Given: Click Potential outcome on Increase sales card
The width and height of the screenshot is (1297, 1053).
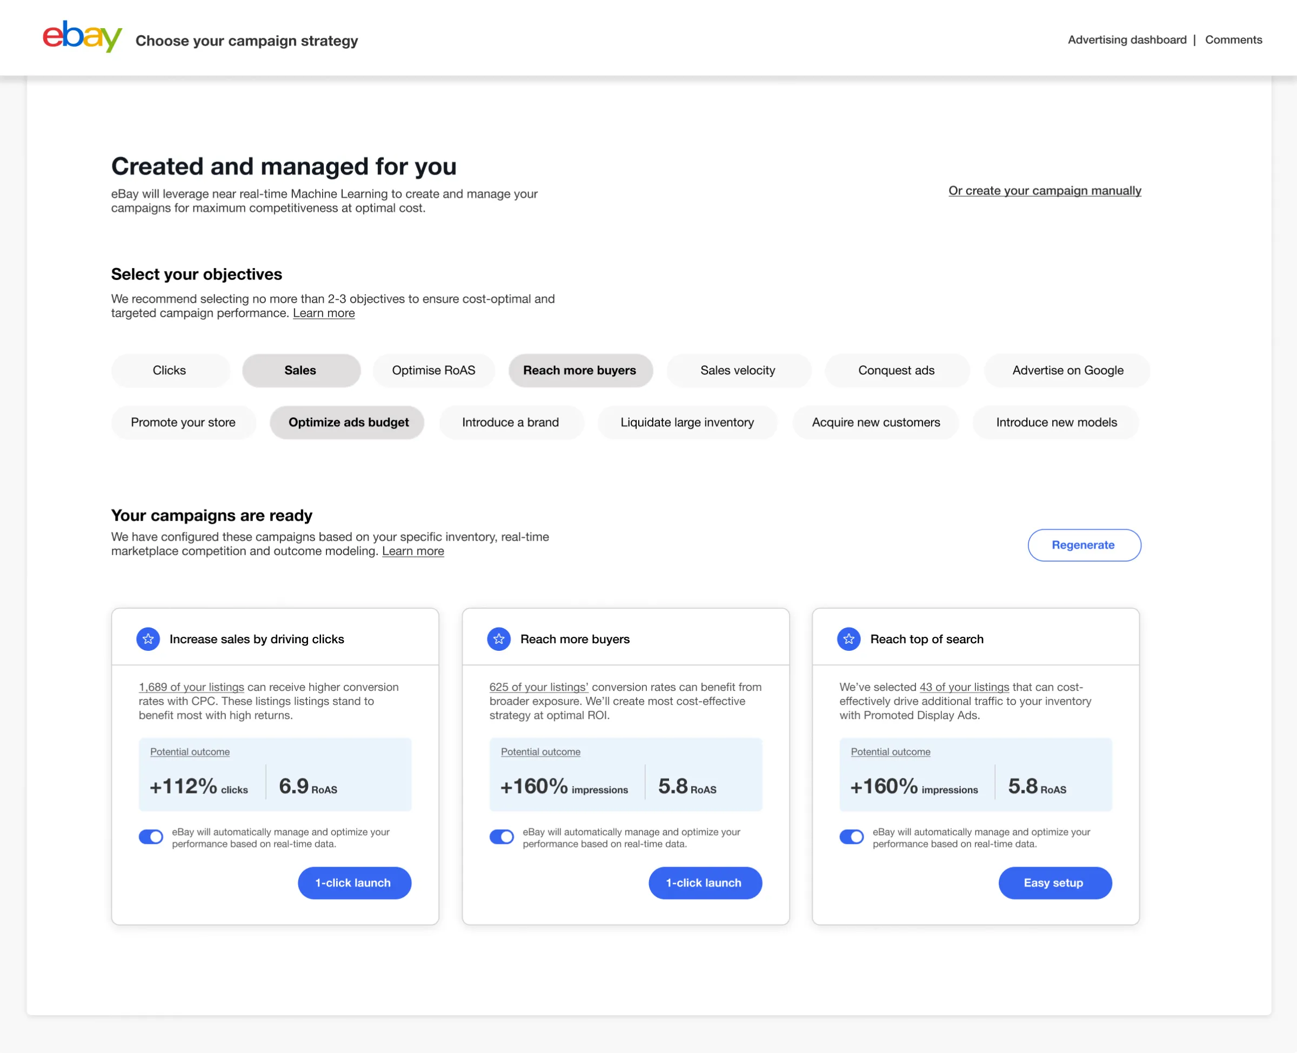Looking at the screenshot, I should tap(190, 752).
